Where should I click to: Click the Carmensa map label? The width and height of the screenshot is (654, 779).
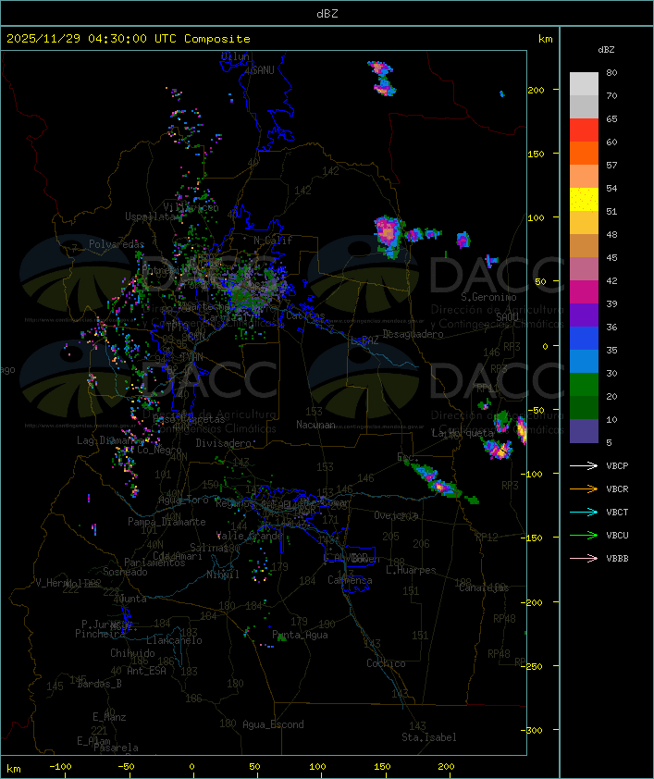[350, 580]
